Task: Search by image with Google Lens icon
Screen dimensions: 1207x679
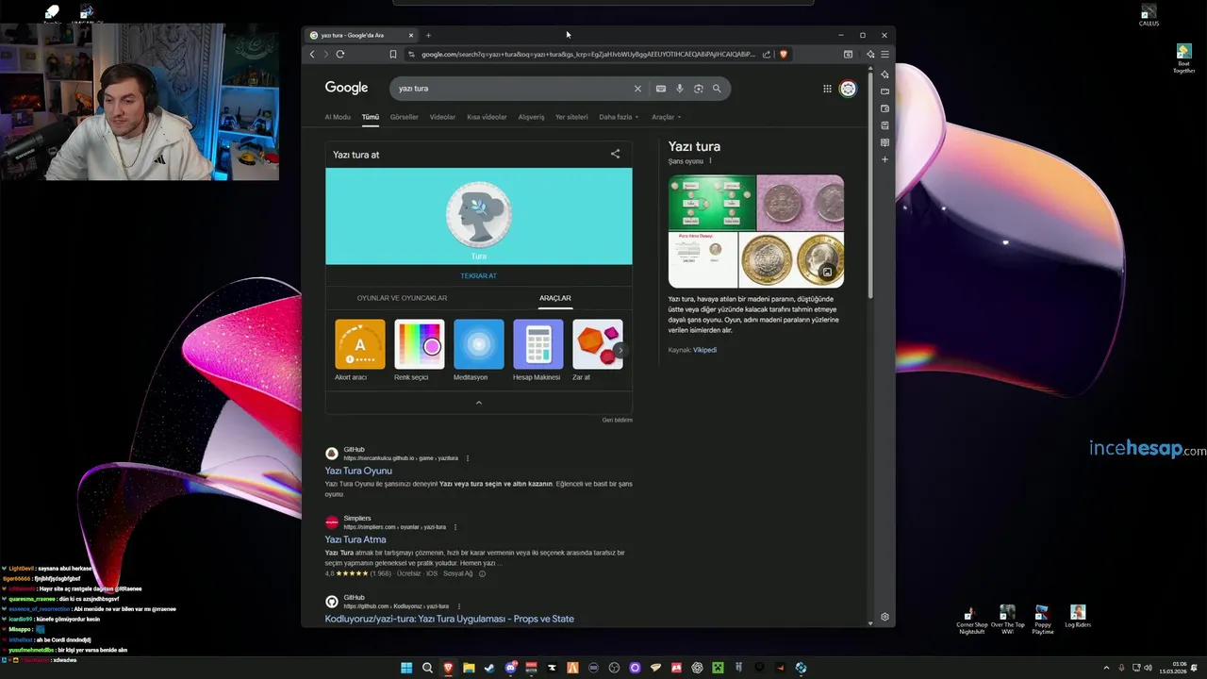Action: [x=699, y=89]
